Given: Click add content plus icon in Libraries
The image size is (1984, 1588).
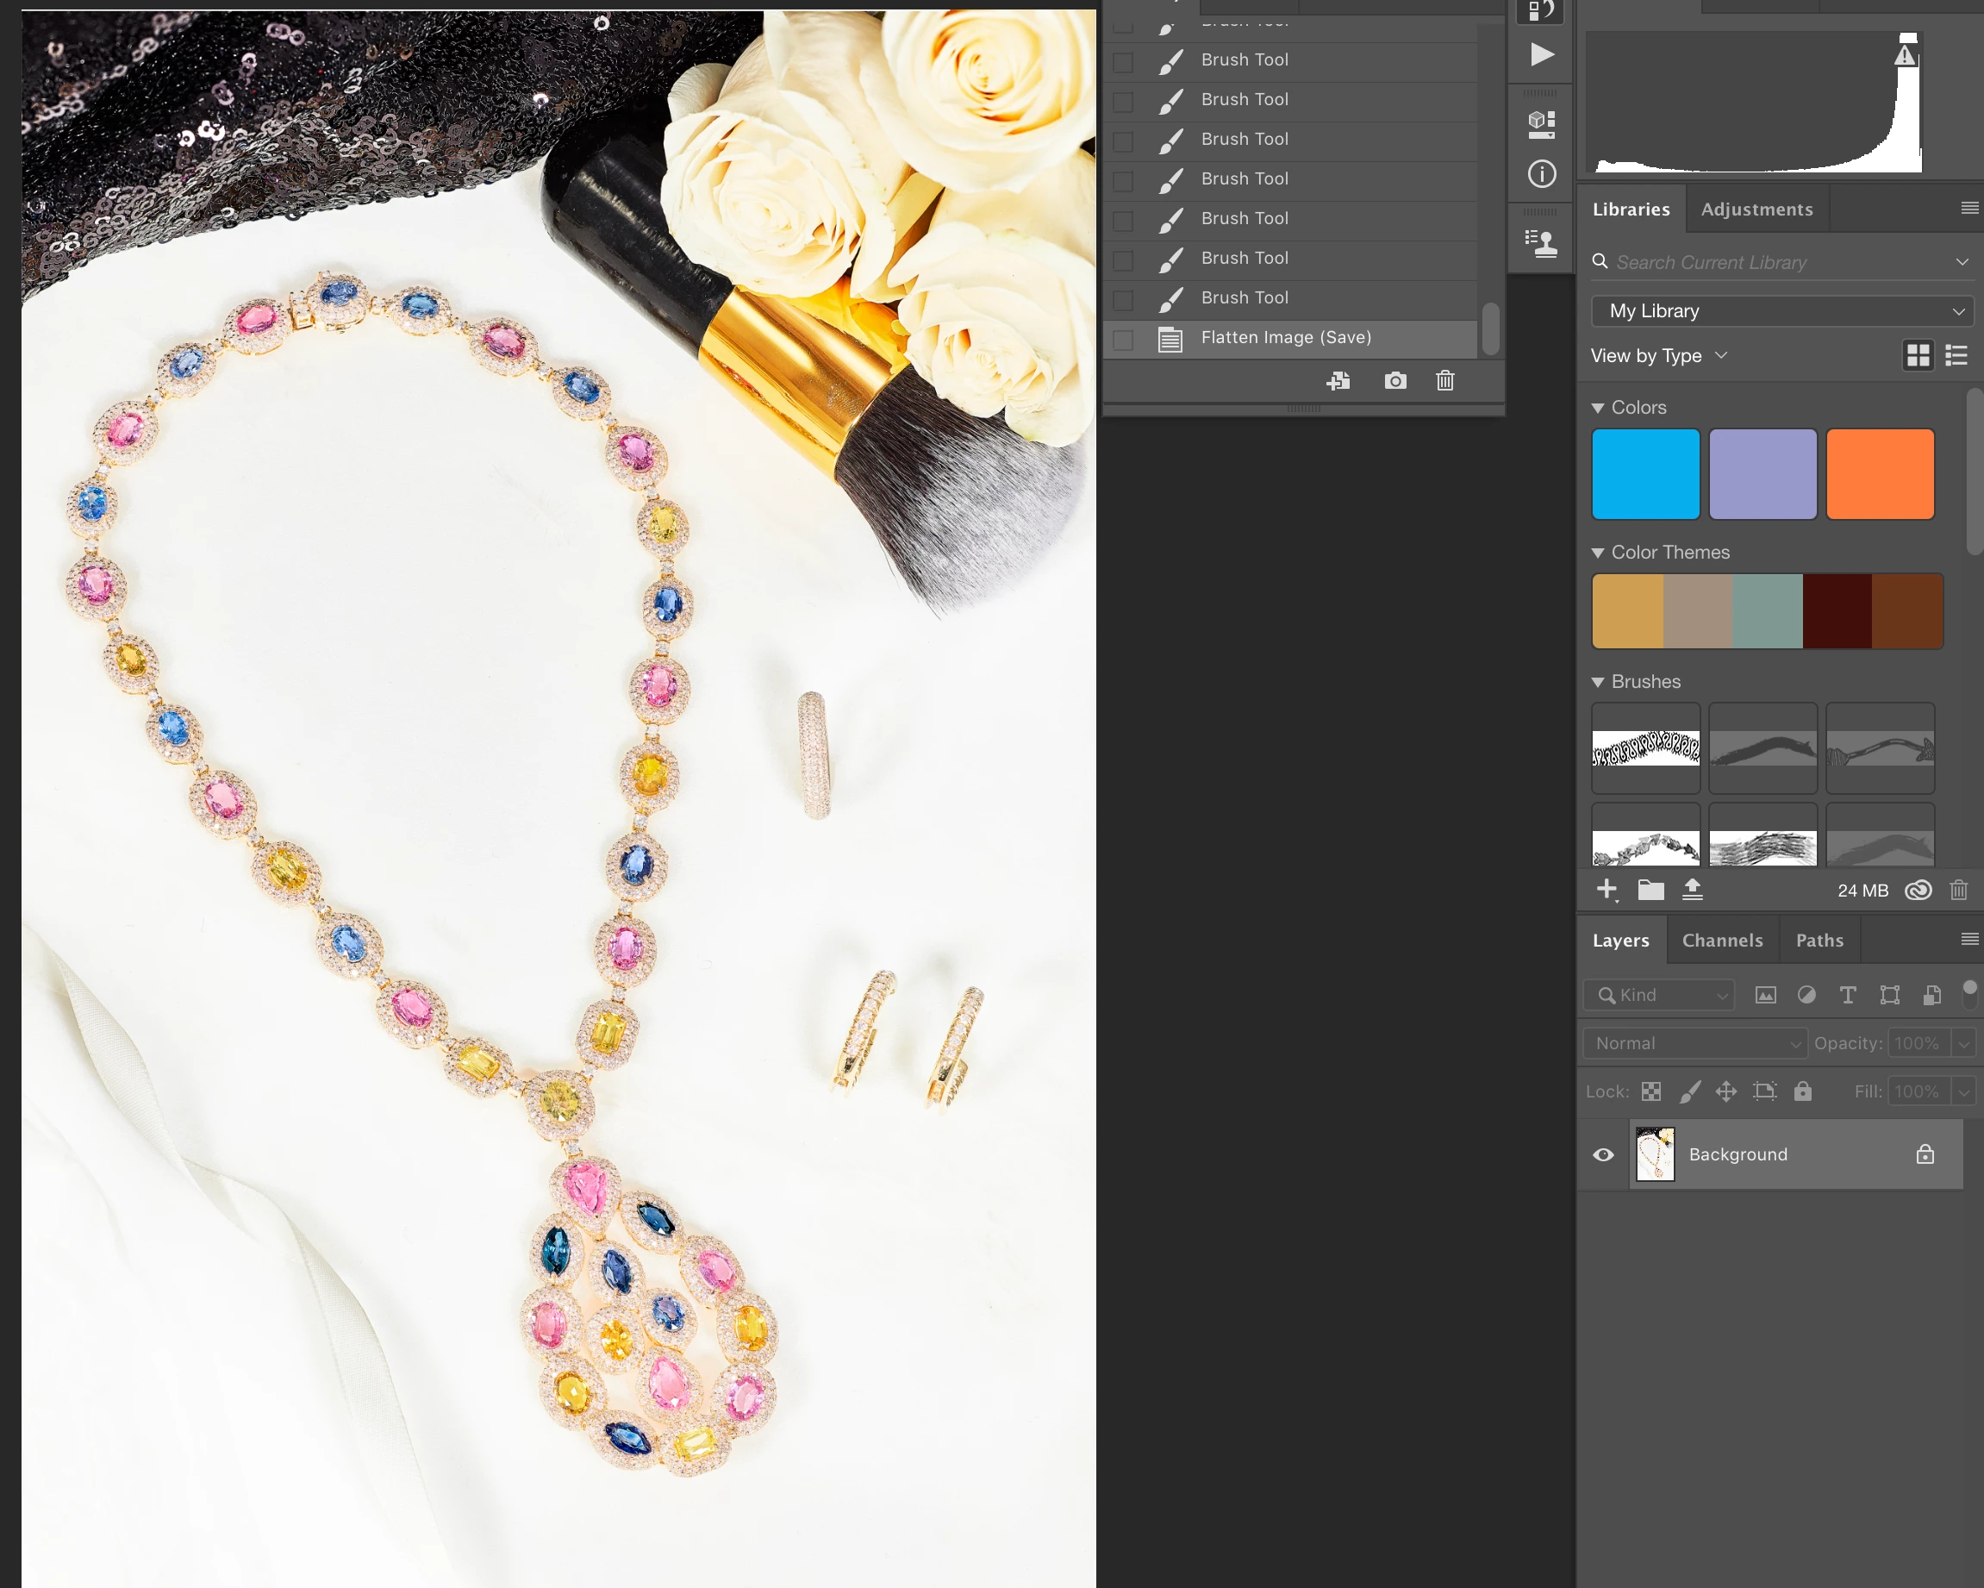Looking at the screenshot, I should coord(1607,890).
